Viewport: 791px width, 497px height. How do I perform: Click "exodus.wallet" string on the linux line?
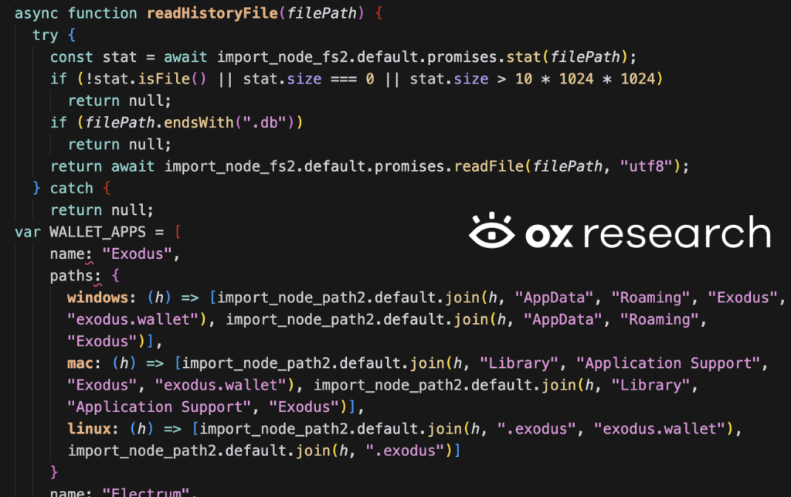pyautogui.click(x=660, y=429)
